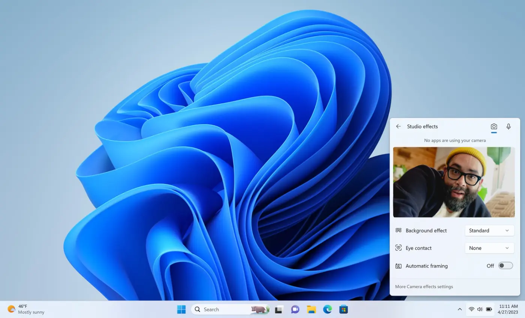Switch to the camera effects tab
The height and width of the screenshot is (318, 525).
(494, 127)
